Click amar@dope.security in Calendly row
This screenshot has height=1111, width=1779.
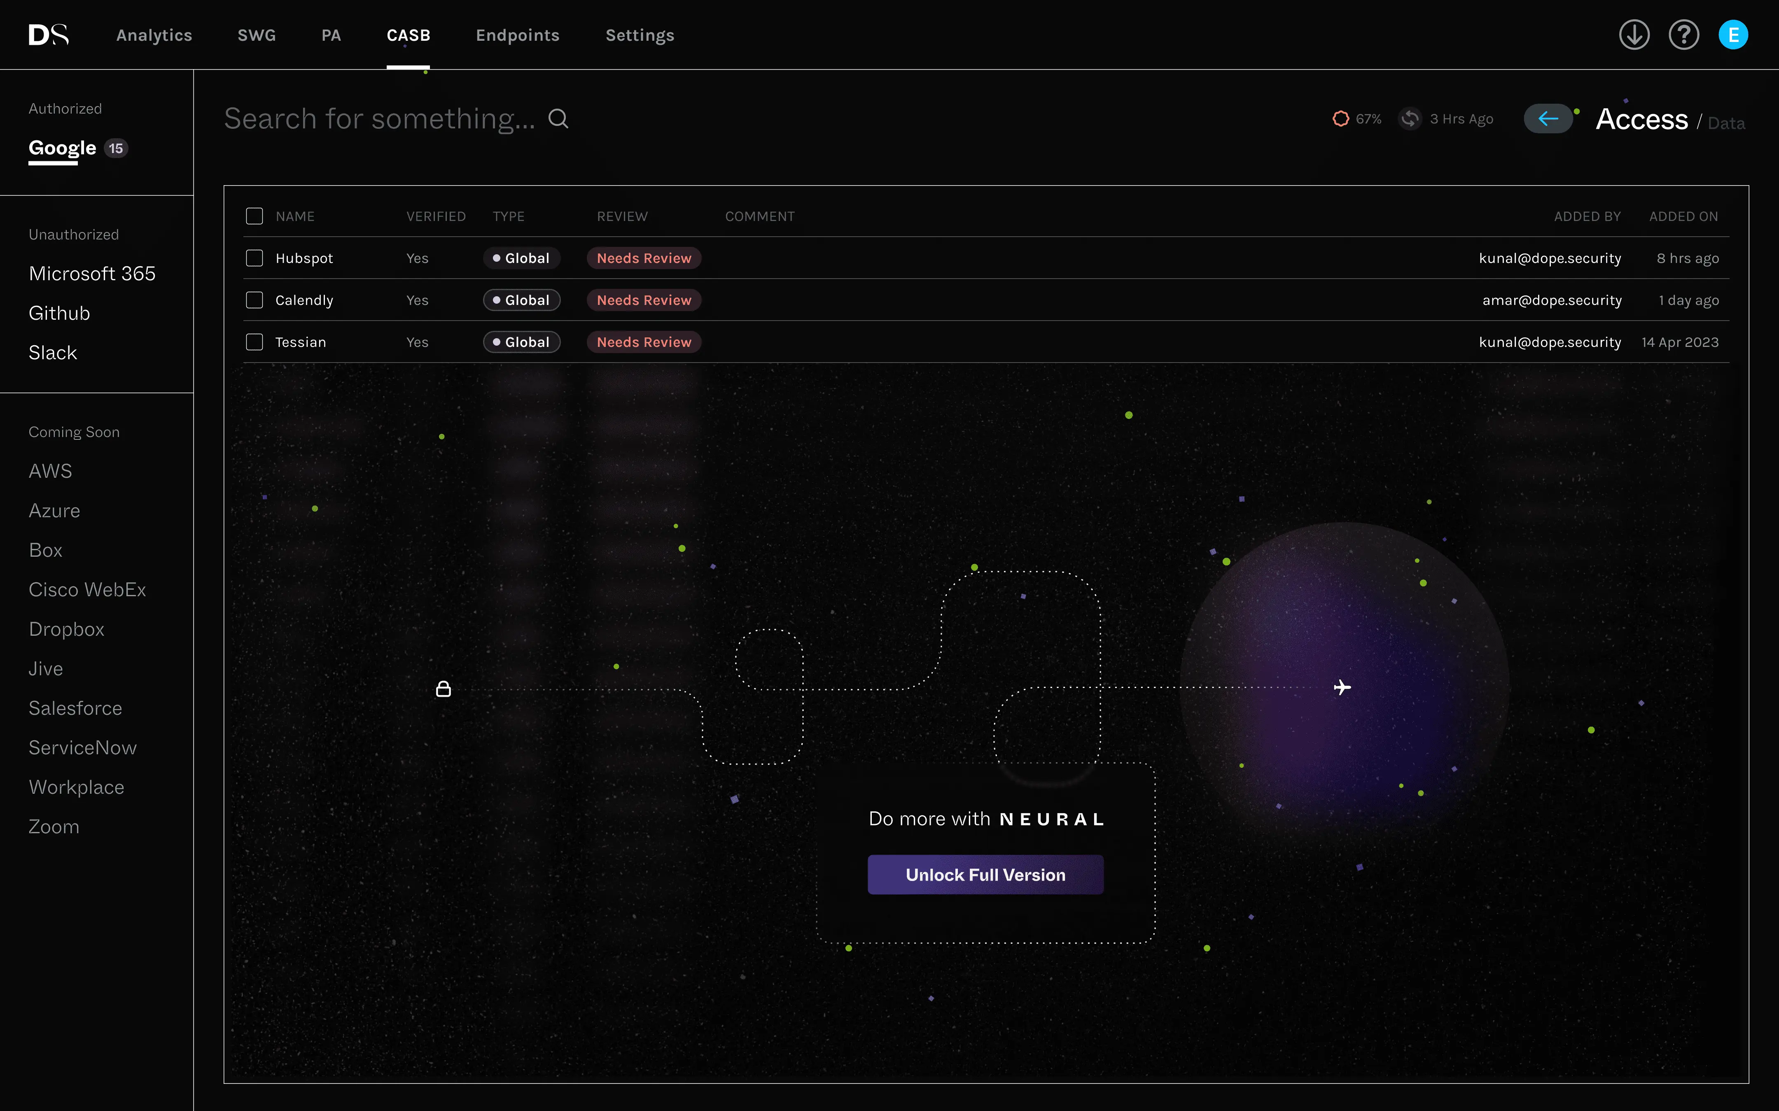(x=1552, y=300)
